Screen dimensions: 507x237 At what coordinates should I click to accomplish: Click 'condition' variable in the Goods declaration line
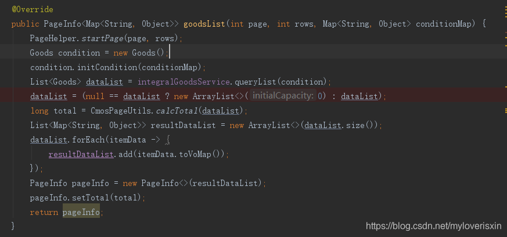click(x=79, y=53)
